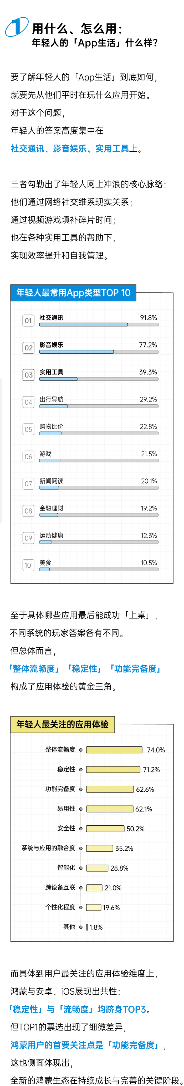
Task: Click the 社交通讯 91.8% progress bar
Action: click(99, 325)
